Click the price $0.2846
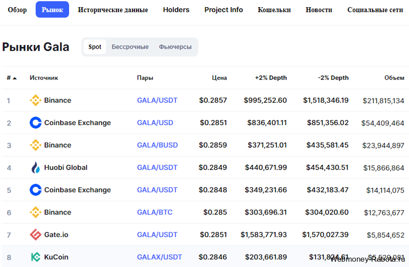 213,257
